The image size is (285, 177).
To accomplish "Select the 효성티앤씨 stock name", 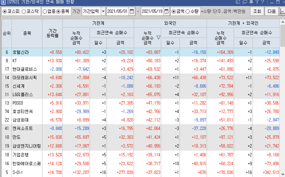I will click(22, 111).
